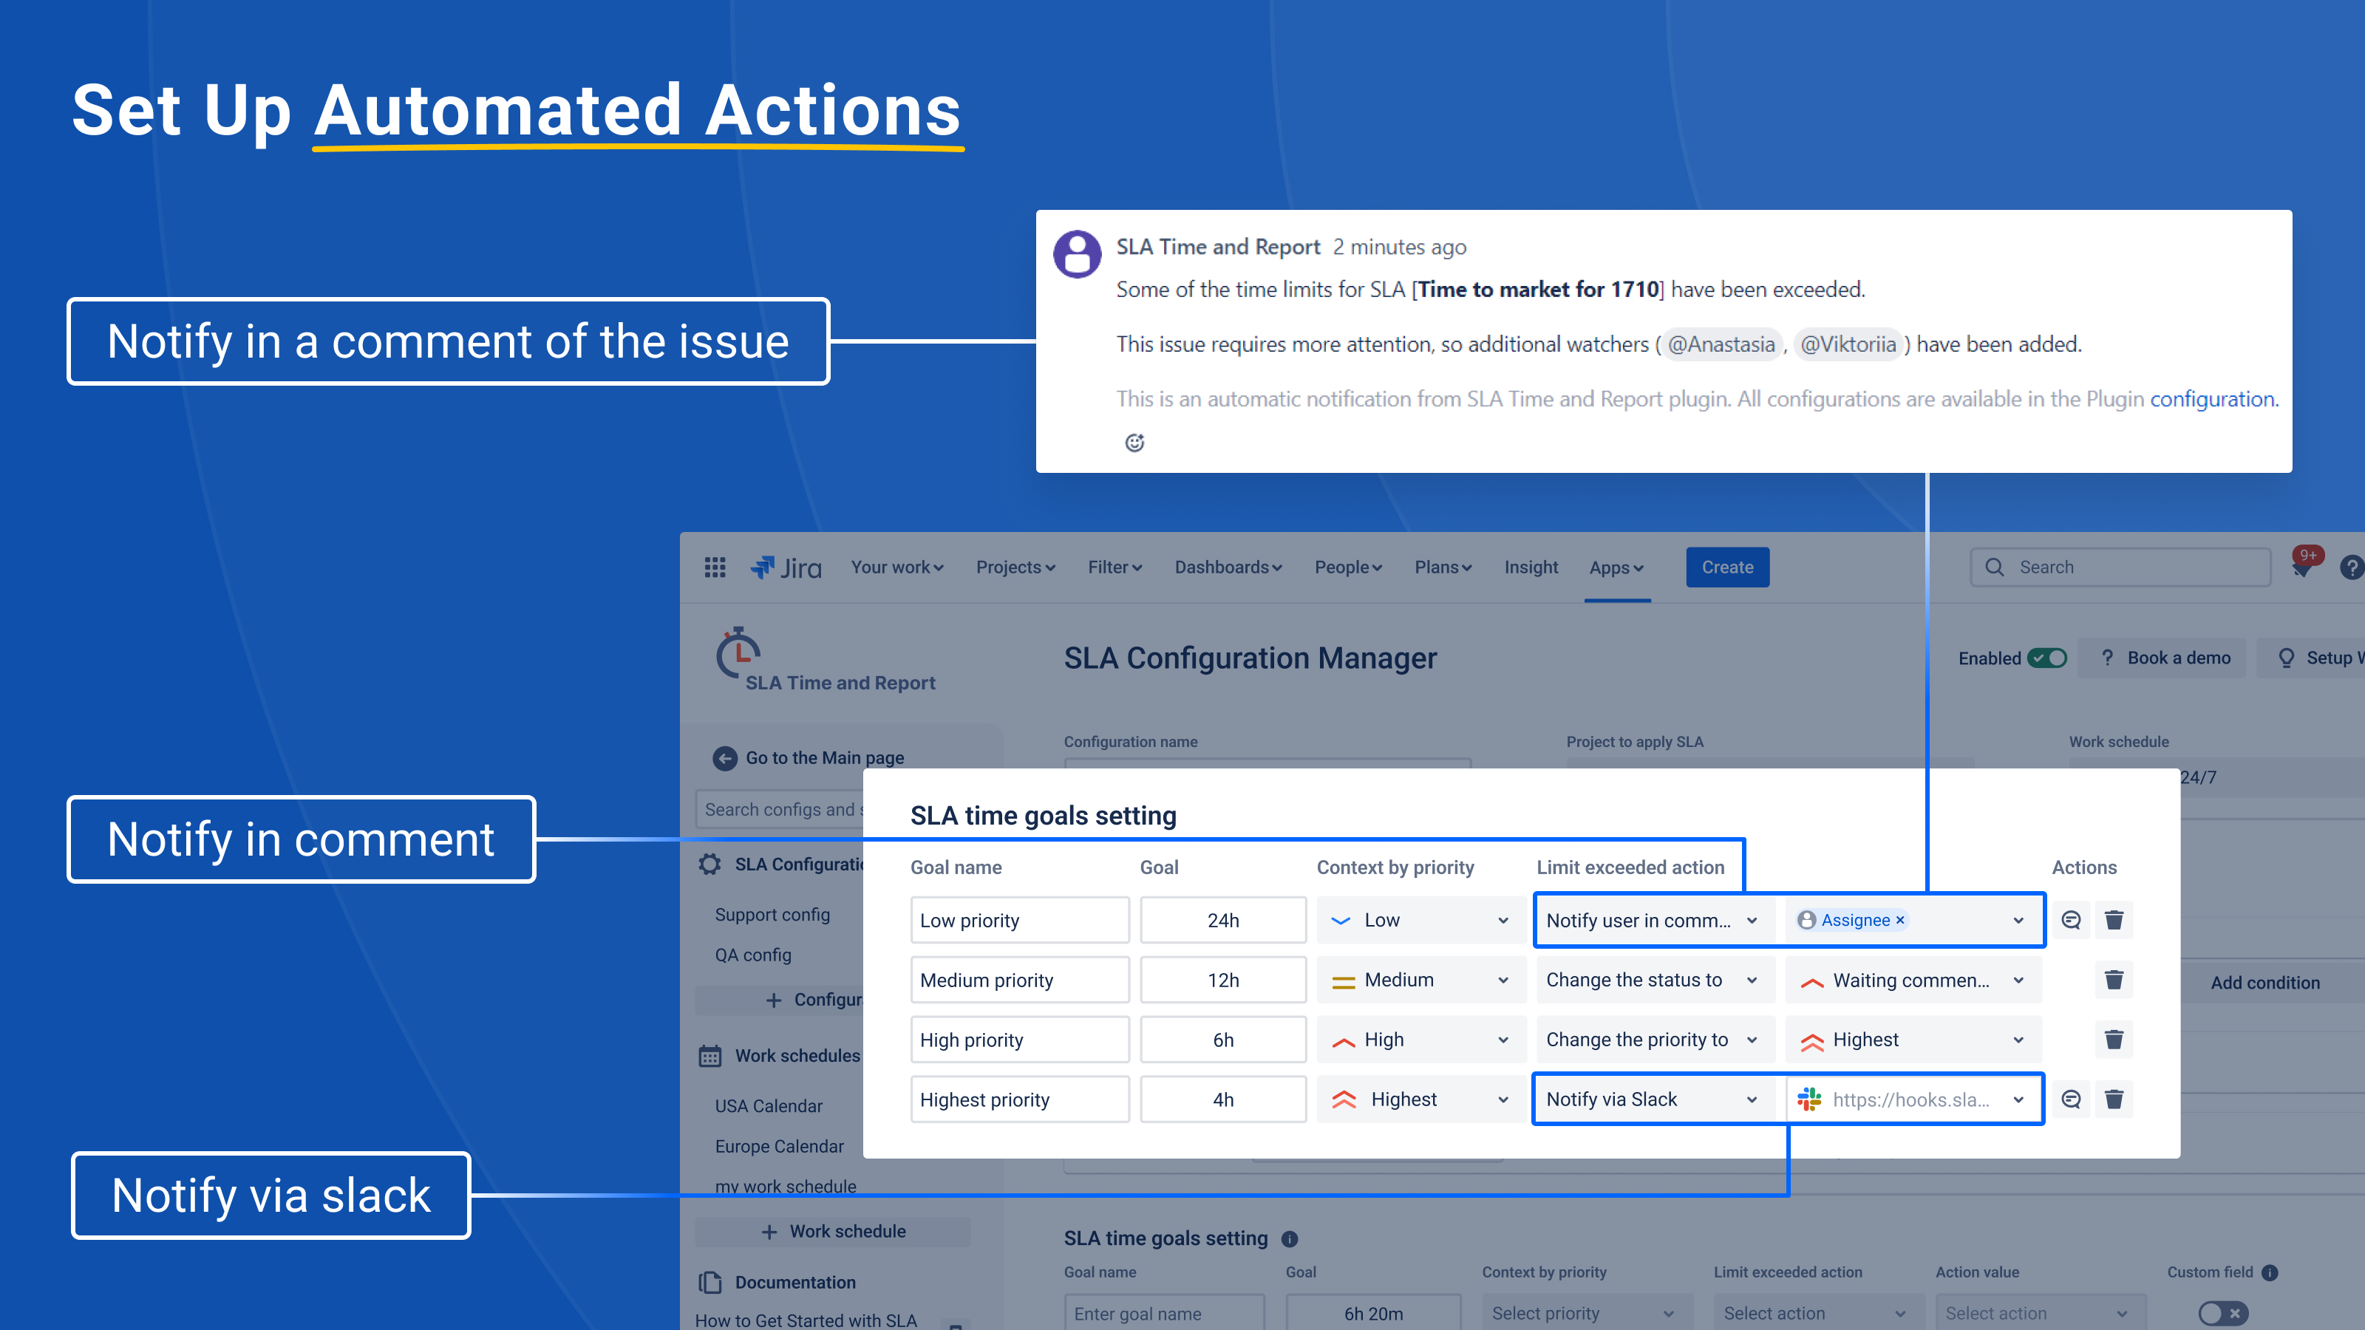Screen dimensions: 2365x1330
Task: Click the Create button
Action: [x=1727, y=566]
